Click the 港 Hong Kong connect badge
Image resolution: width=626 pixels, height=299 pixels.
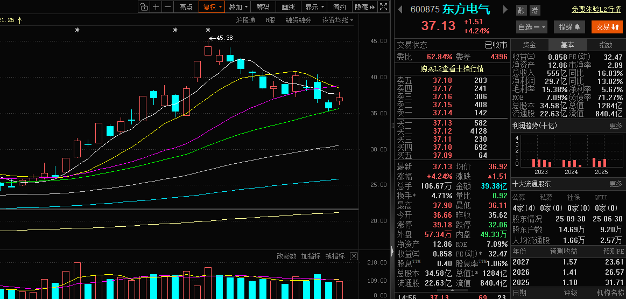pos(534,10)
